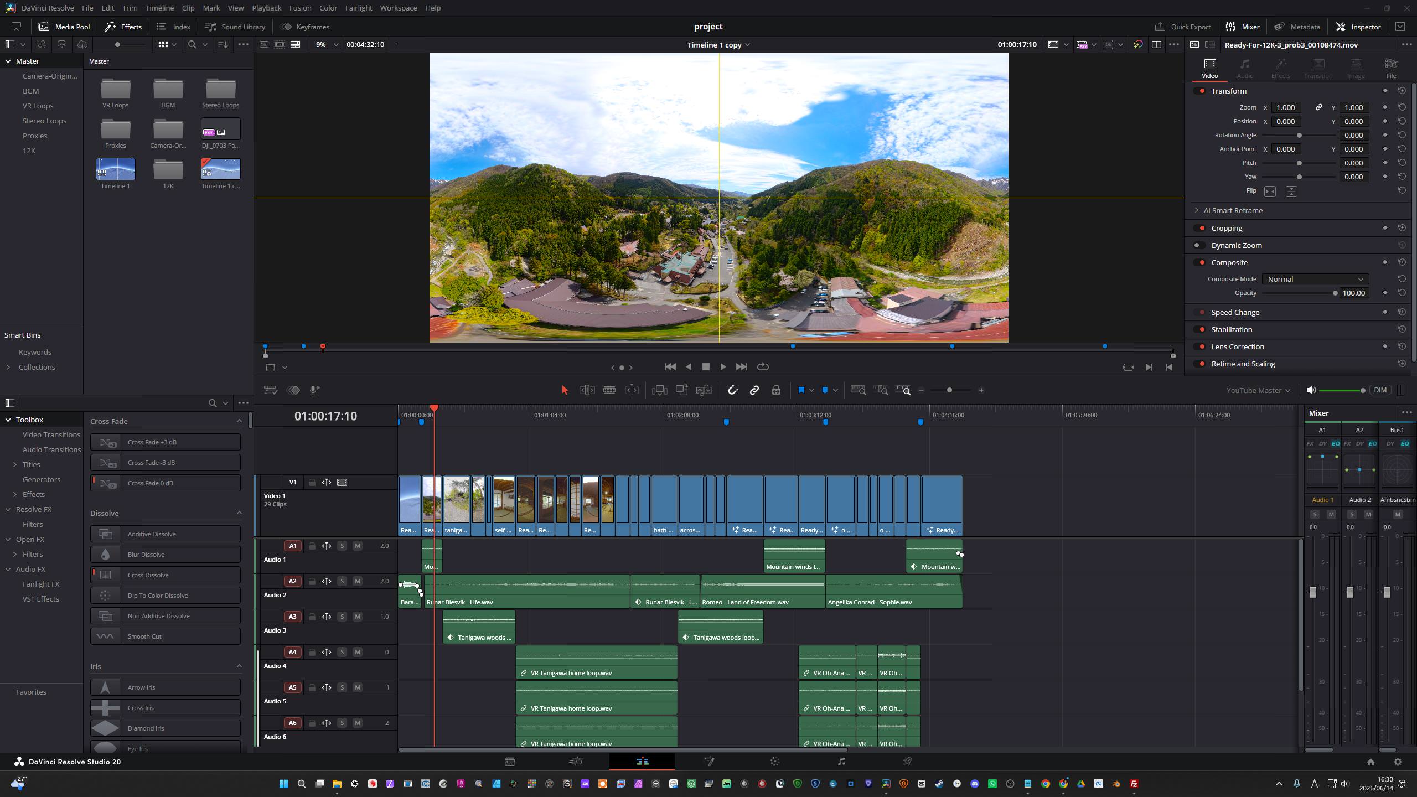Click the Insert Clip icon
The image size is (1417, 797).
pos(660,390)
